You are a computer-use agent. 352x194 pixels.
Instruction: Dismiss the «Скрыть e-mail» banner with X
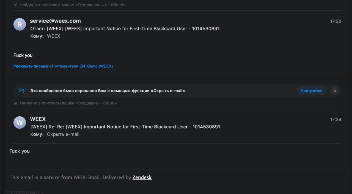(x=335, y=91)
